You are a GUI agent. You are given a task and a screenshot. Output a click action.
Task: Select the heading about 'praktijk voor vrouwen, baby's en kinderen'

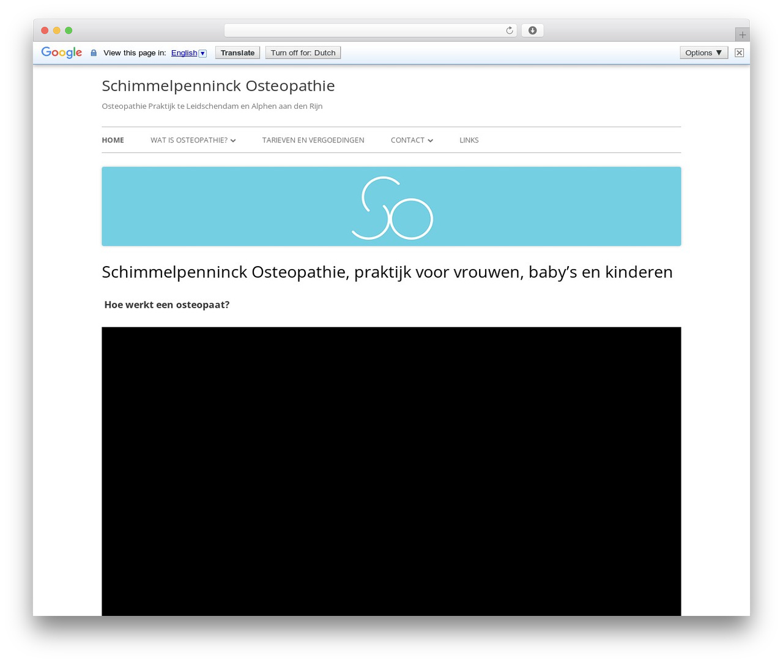pyautogui.click(x=387, y=272)
